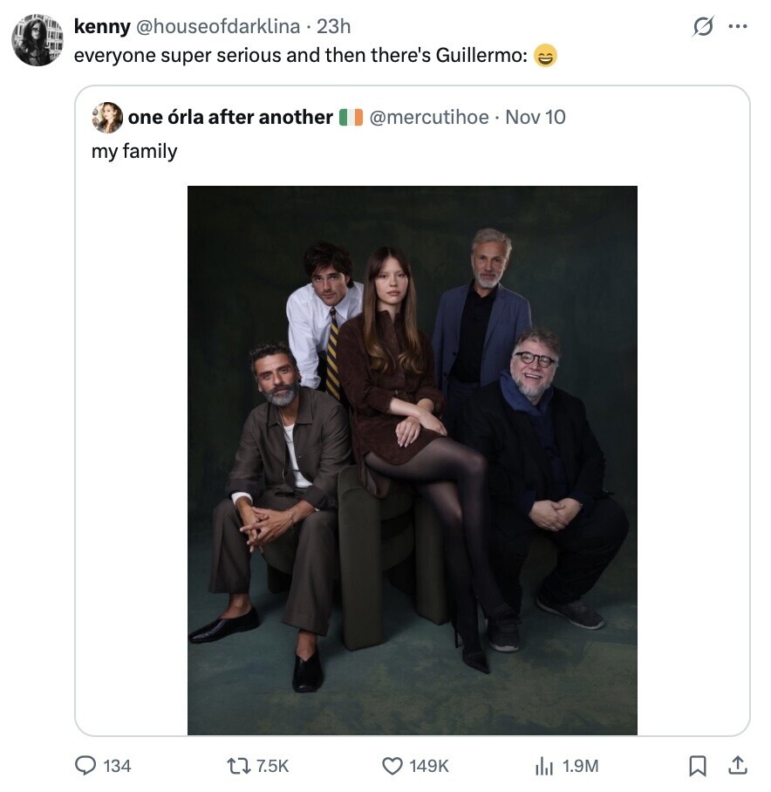The image size is (771, 792).
Task: Click the quoted tweet author's small avatar
Action: coord(107,117)
